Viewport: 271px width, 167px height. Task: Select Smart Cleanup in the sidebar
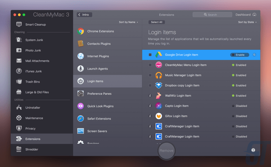(42, 25)
